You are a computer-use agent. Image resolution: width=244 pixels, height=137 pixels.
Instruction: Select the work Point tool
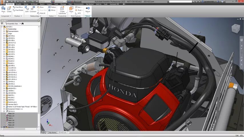pyautogui.click(x=79, y=10)
